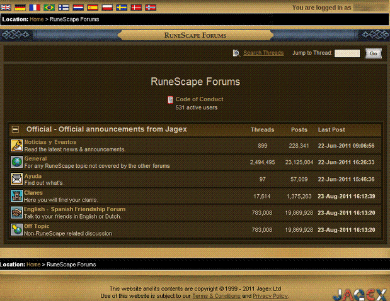This screenshot has width=390, height=301.
Task: Click the Jagex logo
Action: (360, 295)
